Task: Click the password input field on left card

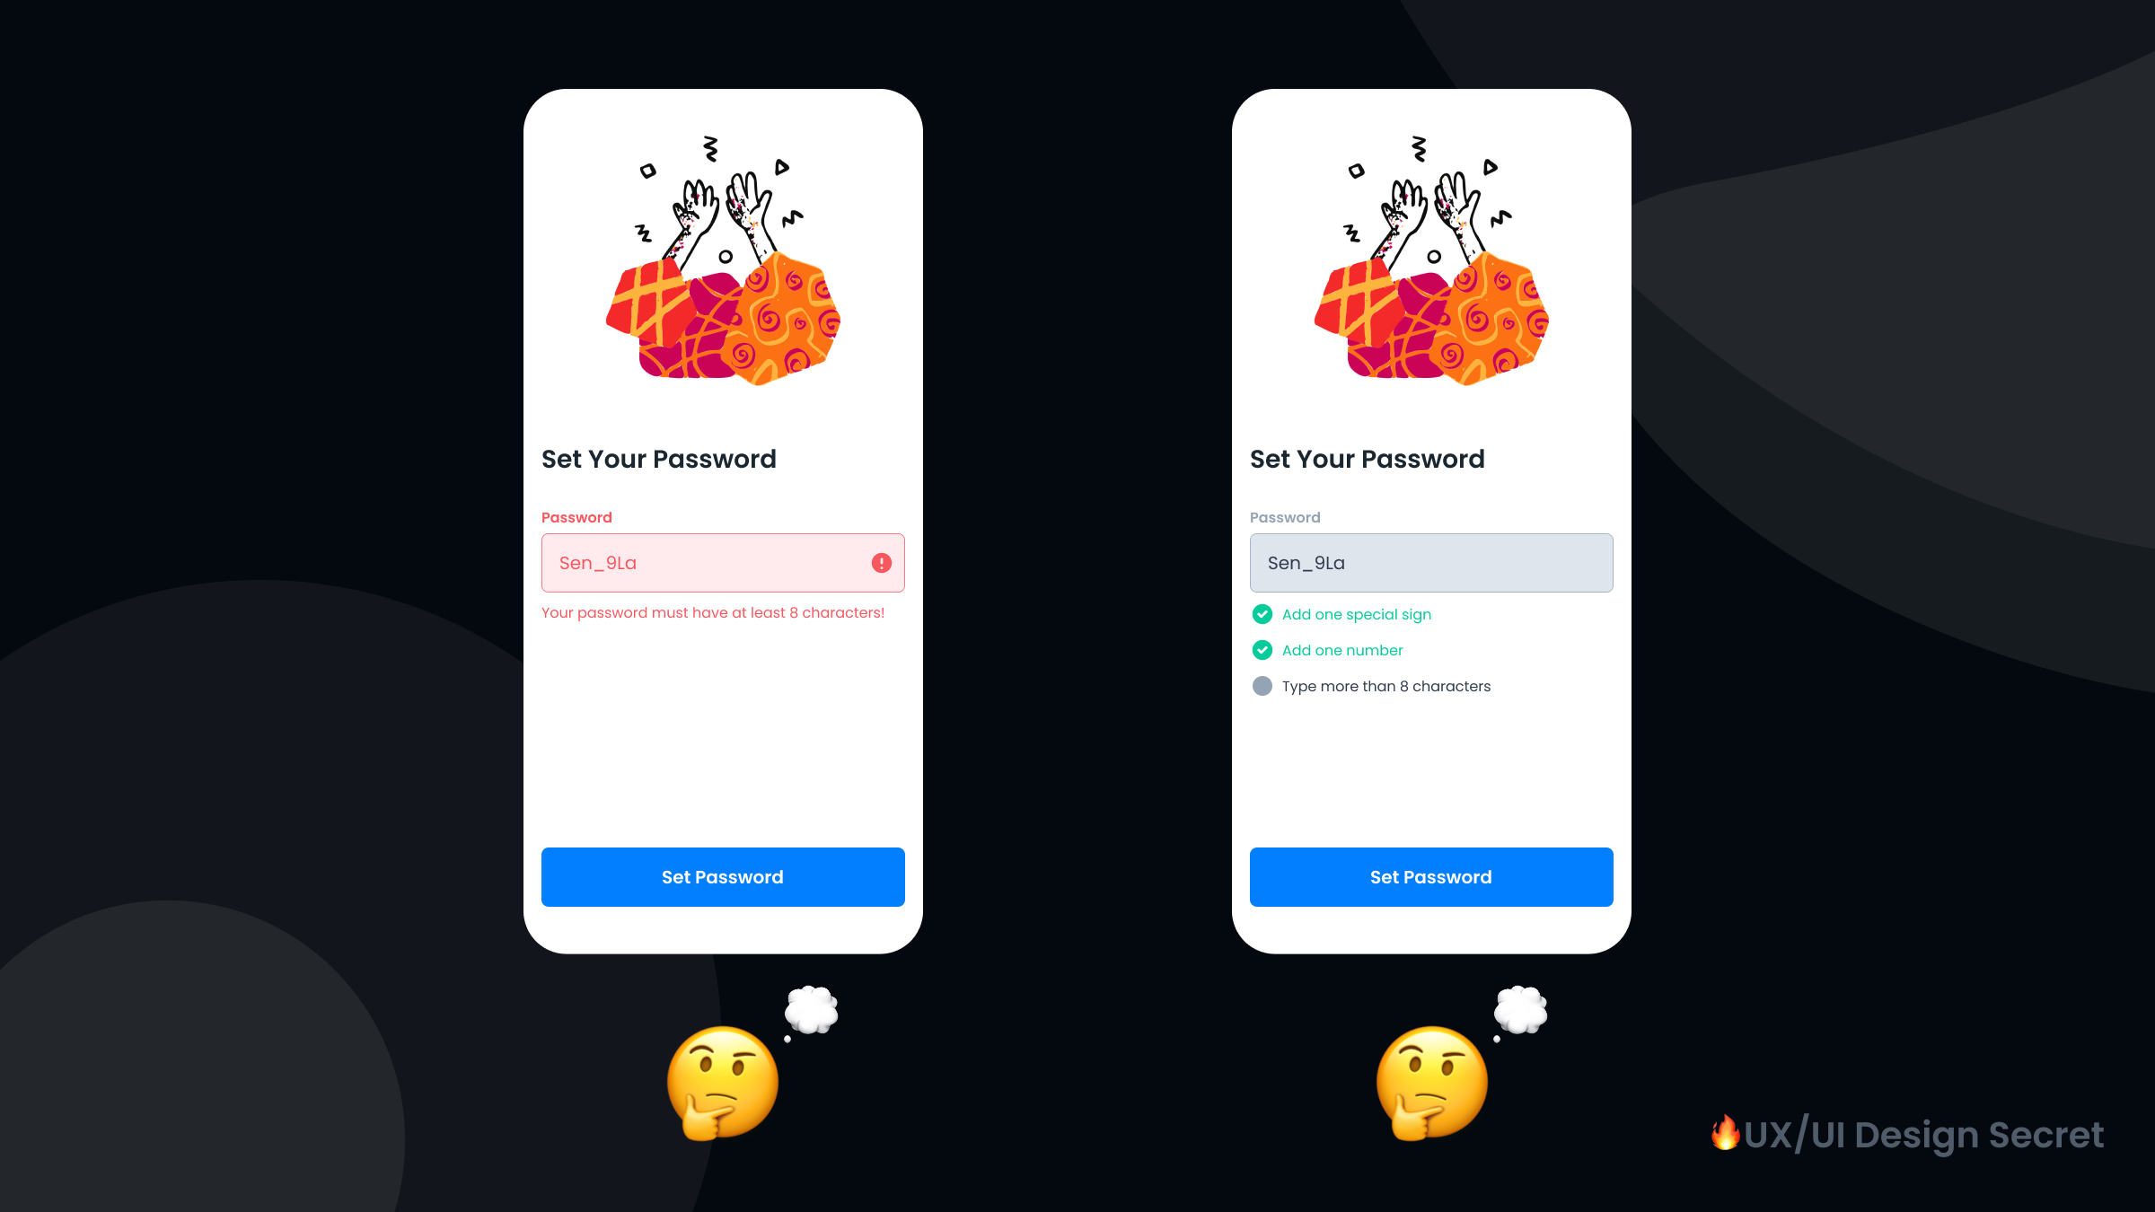Action: click(722, 562)
